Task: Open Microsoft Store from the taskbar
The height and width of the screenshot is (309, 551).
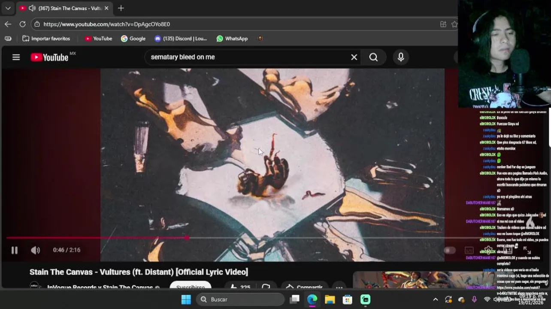Action: 348,299
